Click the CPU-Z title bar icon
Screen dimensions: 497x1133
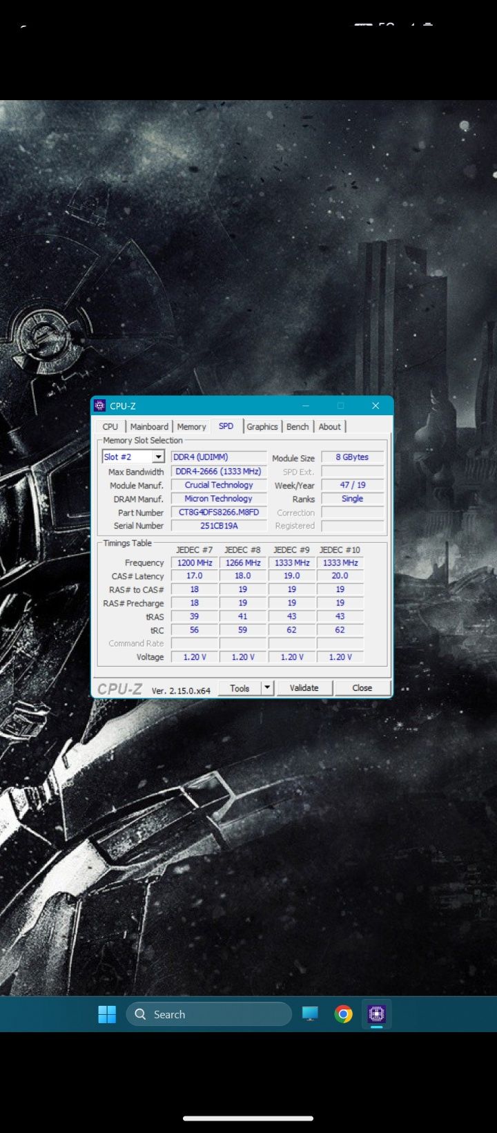pos(100,406)
